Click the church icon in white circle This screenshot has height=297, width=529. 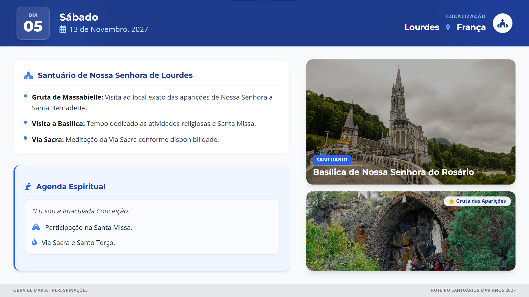[502, 23]
